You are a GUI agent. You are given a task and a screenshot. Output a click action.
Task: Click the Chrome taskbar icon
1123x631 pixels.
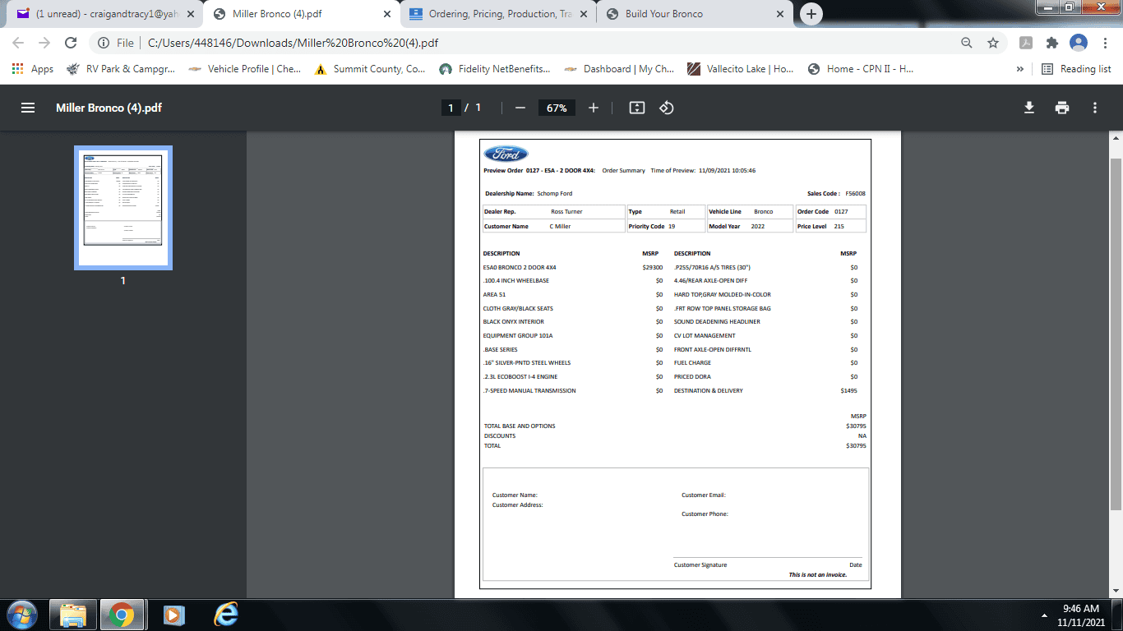122,615
